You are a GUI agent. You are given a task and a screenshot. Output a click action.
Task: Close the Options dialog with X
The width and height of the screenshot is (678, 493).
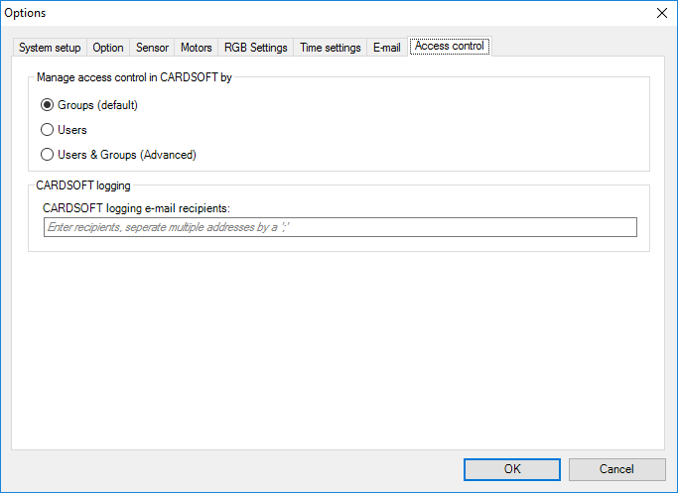[x=661, y=13]
